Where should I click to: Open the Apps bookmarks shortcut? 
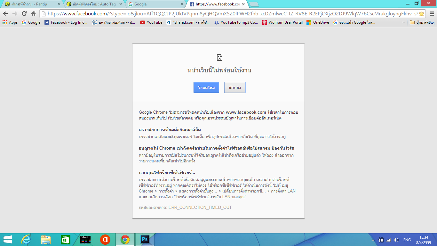click(x=10, y=22)
